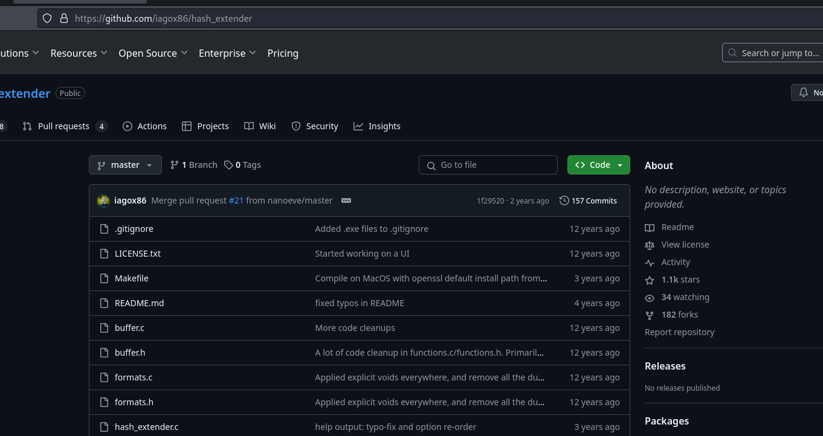This screenshot has width=823, height=436.
Task: Open 'fixed typos in README' commit
Action: click(x=360, y=303)
